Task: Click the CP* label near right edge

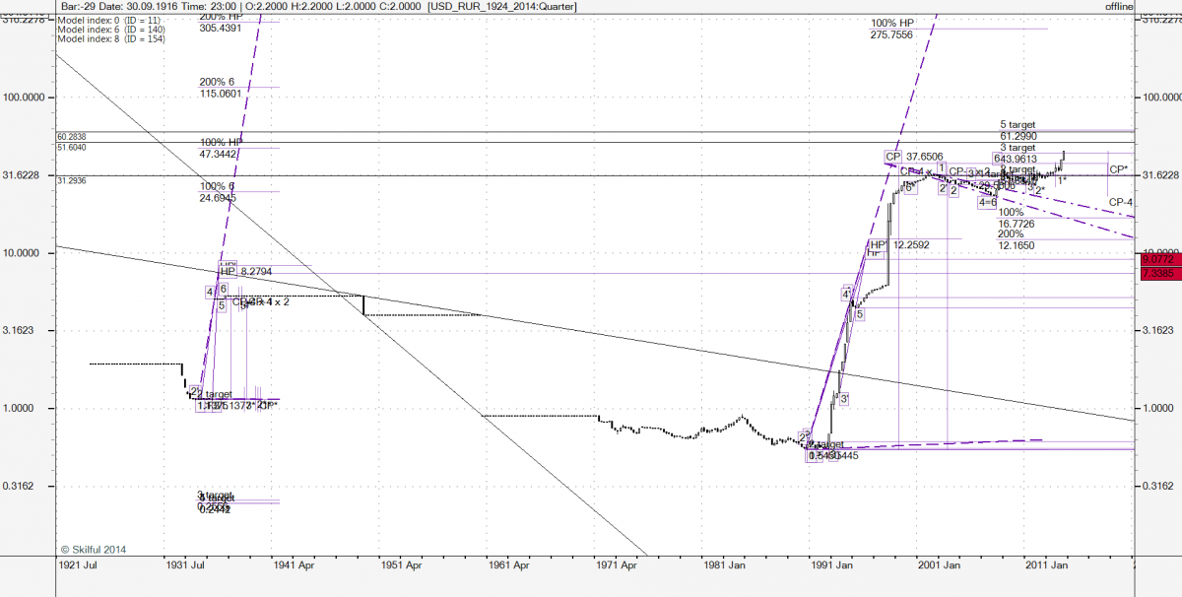Action: tap(1119, 169)
